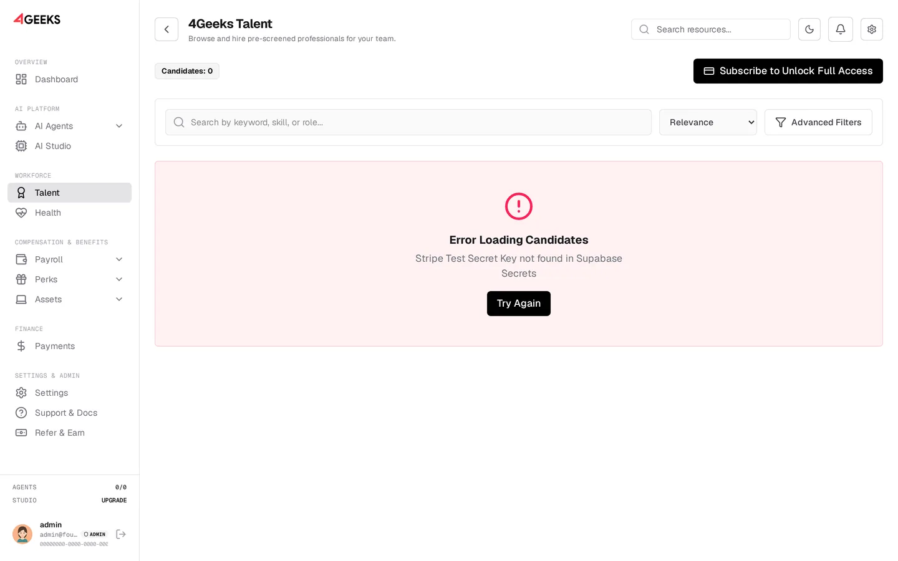Screen dimensions: 898x561
Task: Click Subscribe to Unlock Full Access
Action: [x=788, y=71]
